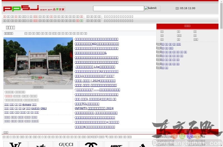
Task: Click the Louis Vuitton brand logo
Action: coord(15,144)
